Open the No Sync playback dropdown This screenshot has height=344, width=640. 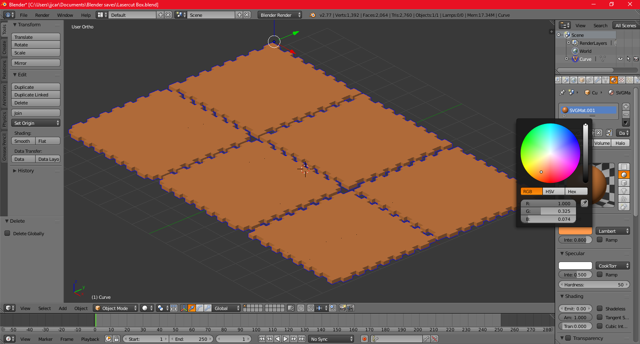coord(332,339)
